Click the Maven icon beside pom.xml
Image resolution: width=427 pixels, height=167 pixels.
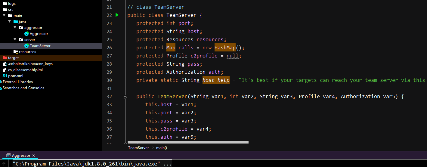[5, 76]
